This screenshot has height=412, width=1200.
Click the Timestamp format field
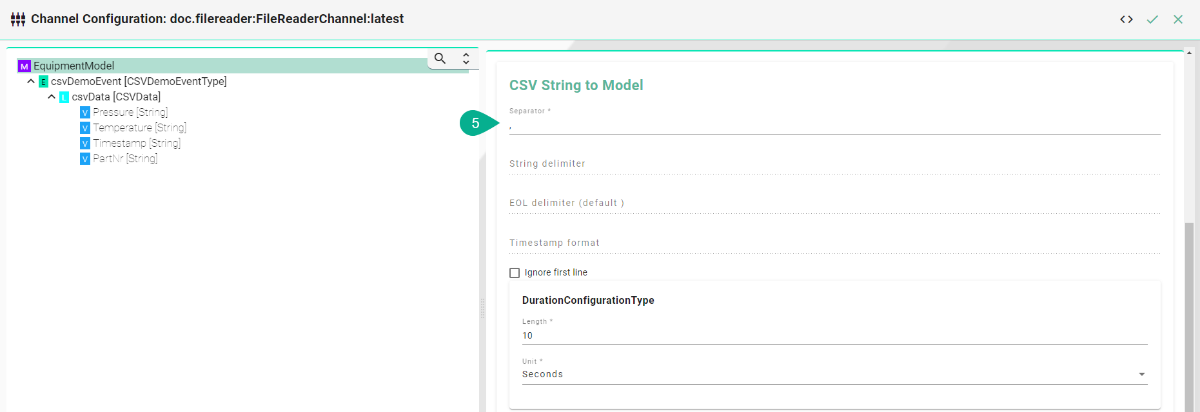click(x=834, y=243)
